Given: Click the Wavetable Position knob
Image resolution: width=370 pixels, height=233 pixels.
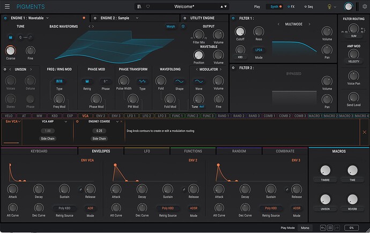Looking at the screenshot, I should point(198,55).
